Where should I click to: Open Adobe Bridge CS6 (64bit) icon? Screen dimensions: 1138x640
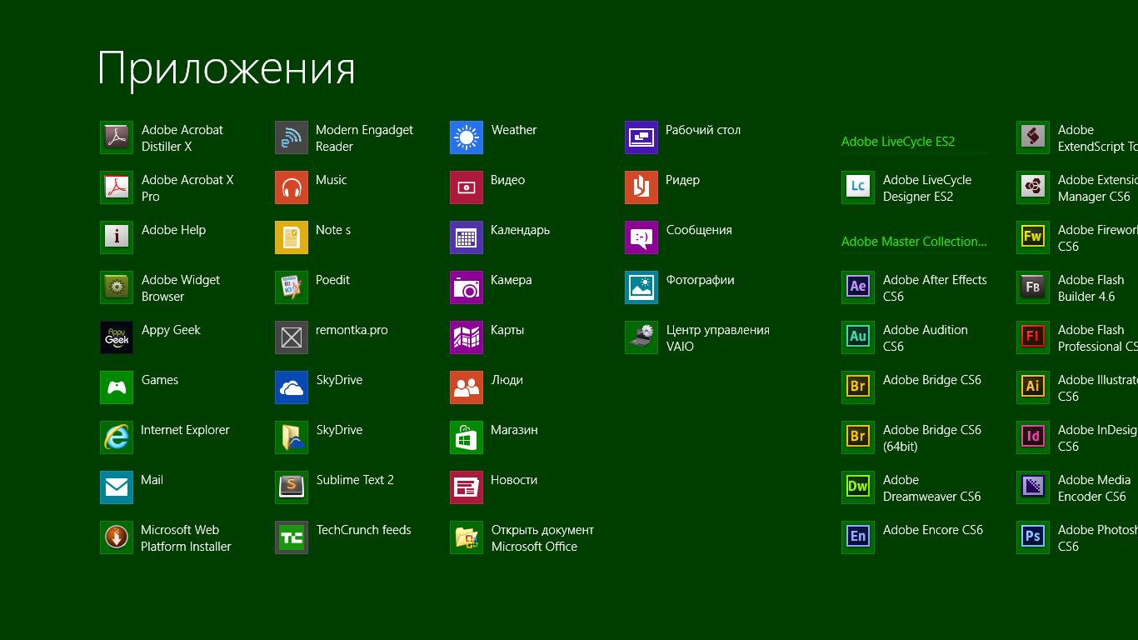pos(858,437)
